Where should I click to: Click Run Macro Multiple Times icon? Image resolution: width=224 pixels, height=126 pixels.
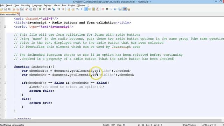click(x=115, y=9)
